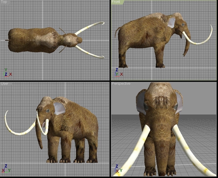Select the mammoth body in Top view
This screenshot has height=178, width=218.
point(34,40)
